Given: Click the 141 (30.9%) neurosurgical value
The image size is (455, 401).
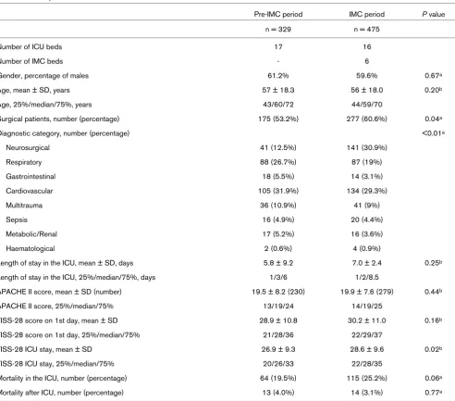Looking at the screenshot, I should click(x=366, y=147).
